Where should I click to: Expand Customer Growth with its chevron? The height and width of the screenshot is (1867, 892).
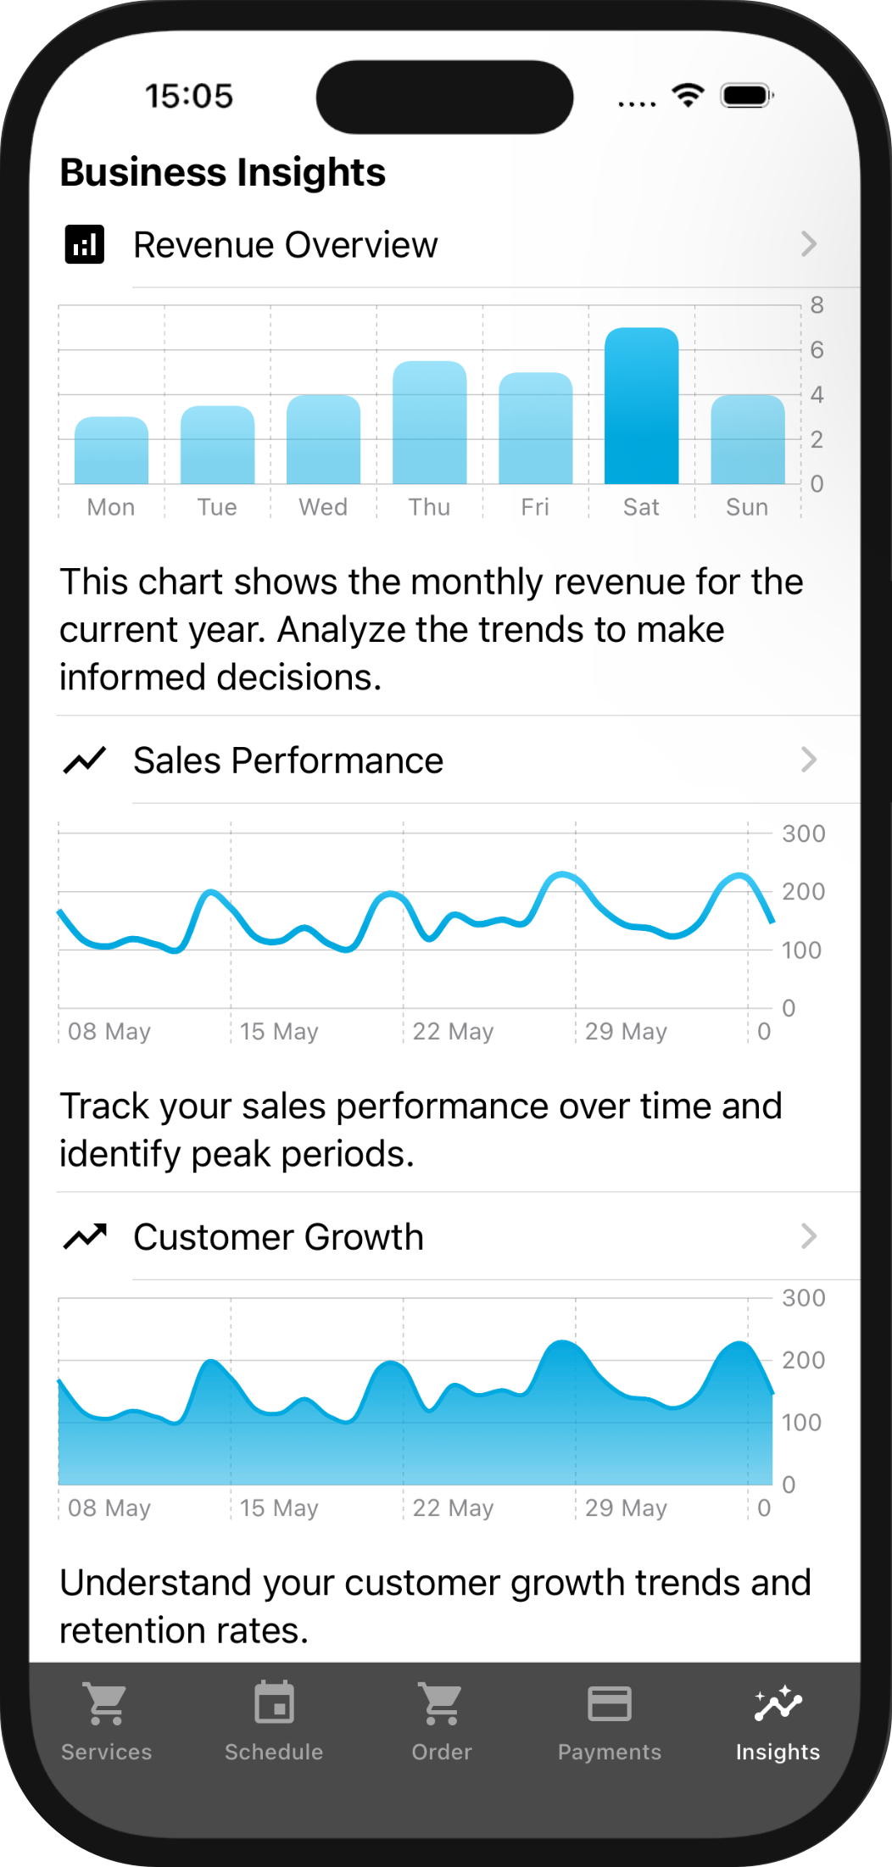(x=809, y=1237)
